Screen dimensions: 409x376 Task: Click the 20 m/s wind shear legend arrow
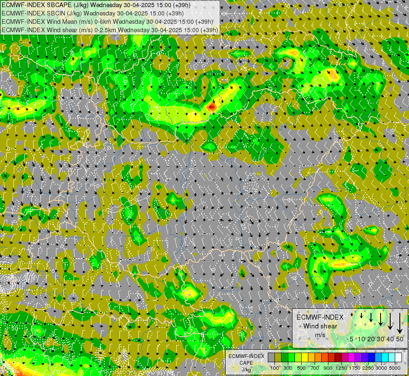(x=371, y=317)
